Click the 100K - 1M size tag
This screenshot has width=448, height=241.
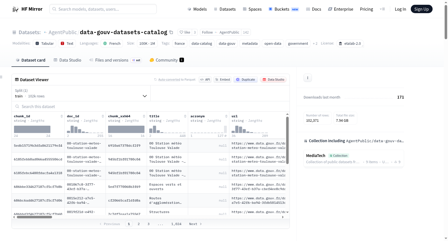tap(147, 43)
